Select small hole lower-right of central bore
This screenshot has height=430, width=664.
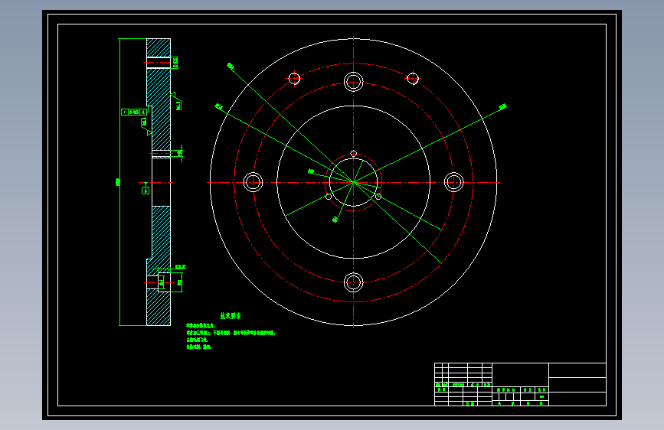(378, 197)
